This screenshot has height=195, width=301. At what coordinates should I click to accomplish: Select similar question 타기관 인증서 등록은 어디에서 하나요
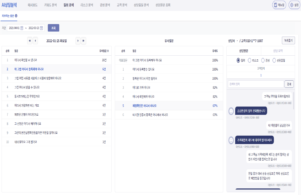click(169, 115)
